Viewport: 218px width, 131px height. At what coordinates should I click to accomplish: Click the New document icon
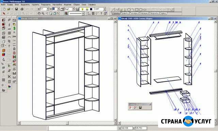[4, 9]
